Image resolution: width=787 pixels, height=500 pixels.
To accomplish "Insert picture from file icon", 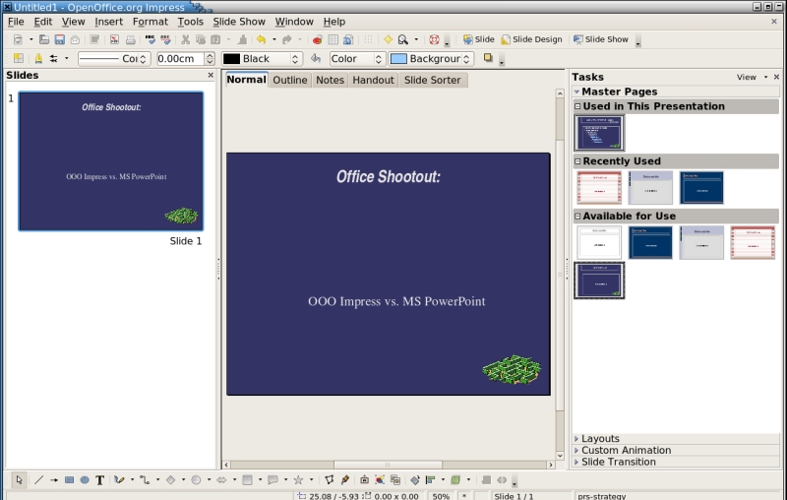I will tap(380, 480).
